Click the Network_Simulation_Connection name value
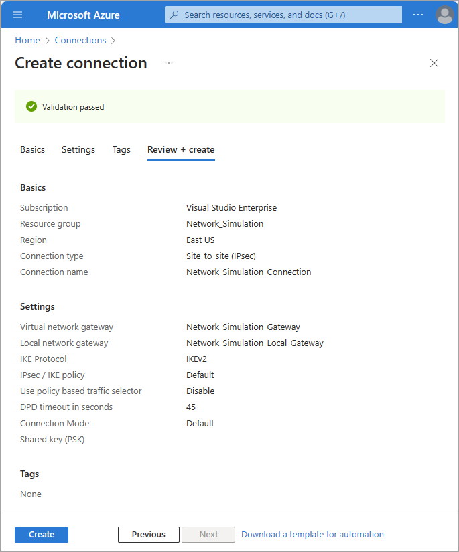The height and width of the screenshot is (552, 459). click(249, 272)
